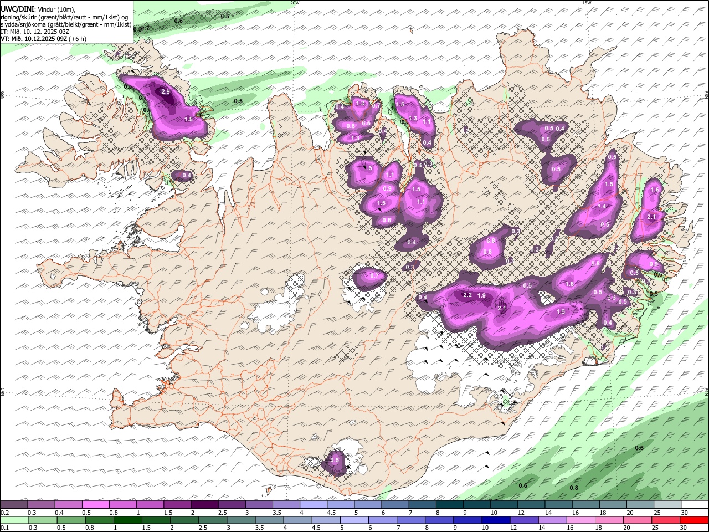Click the '4.5' label under the top legend row
Image resolution: width=709 pixels, height=532 pixels.
pos(331,513)
